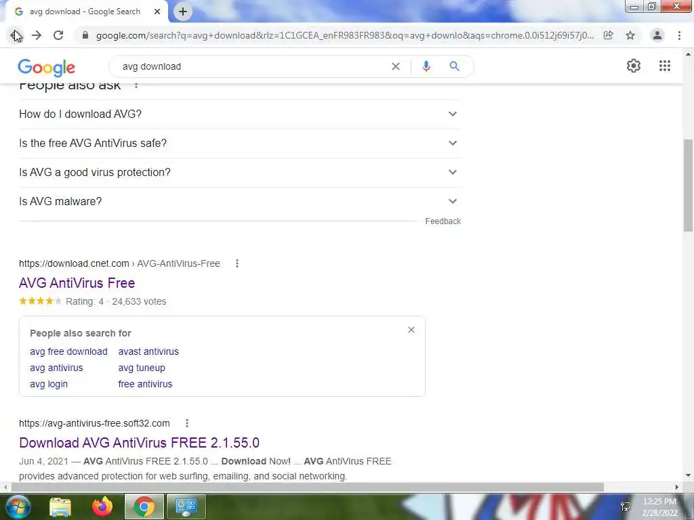Click the horizontal scrollbar thumb
Viewport: 694px width, 520px height.
click(x=307, y=487)
